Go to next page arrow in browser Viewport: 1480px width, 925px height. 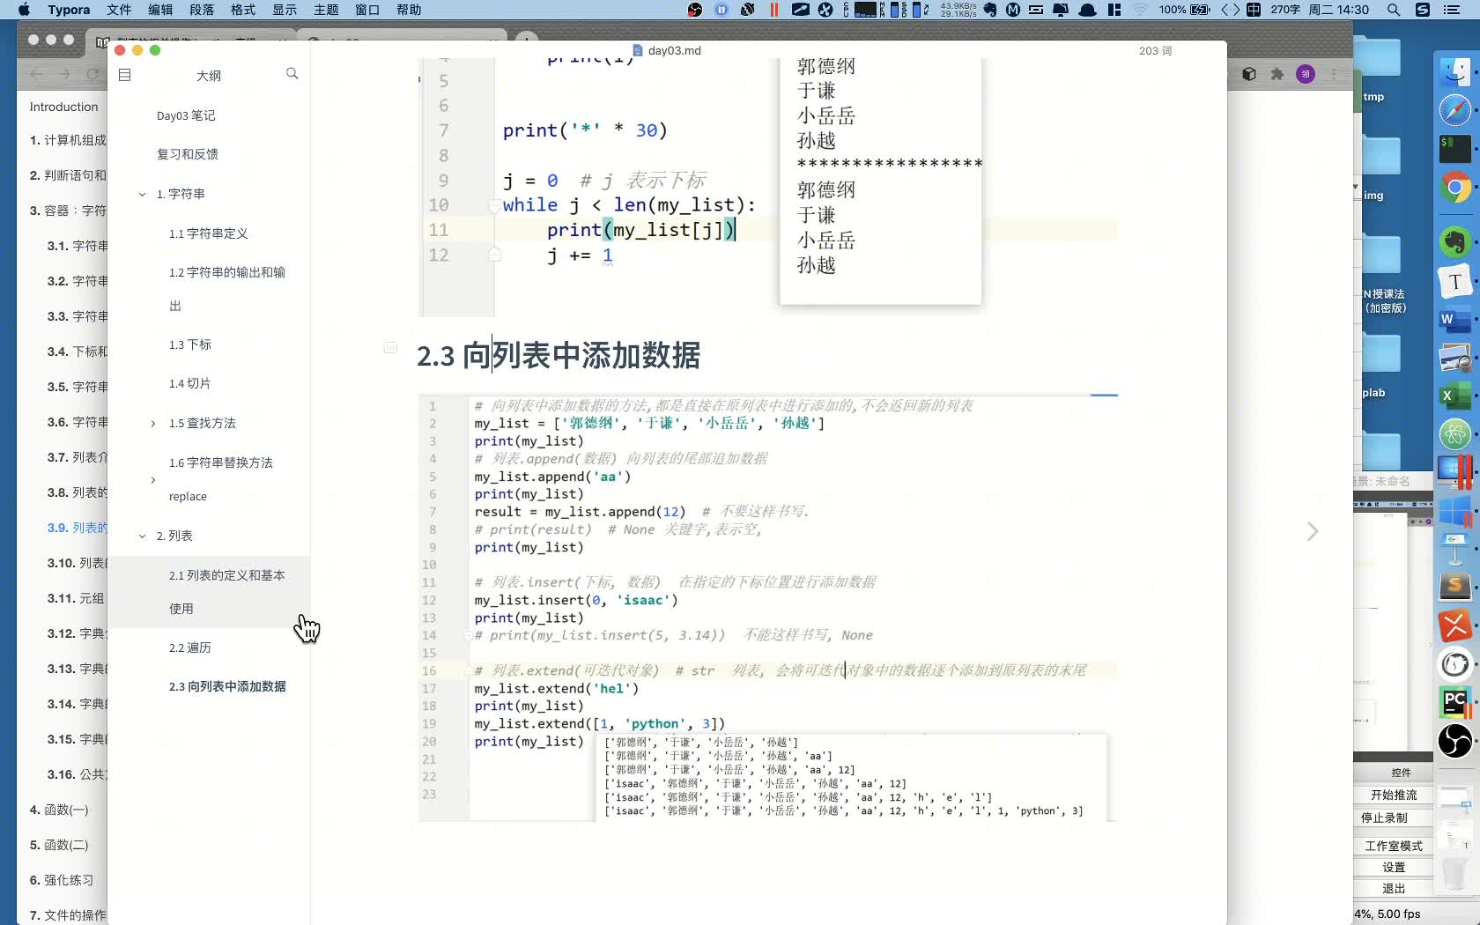click(1313, 531)
